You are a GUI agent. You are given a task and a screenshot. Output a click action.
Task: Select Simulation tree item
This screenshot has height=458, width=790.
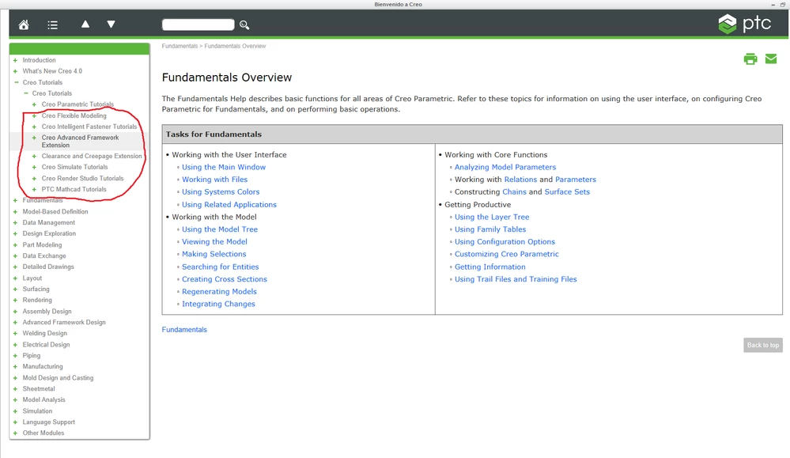pos(37,411)
